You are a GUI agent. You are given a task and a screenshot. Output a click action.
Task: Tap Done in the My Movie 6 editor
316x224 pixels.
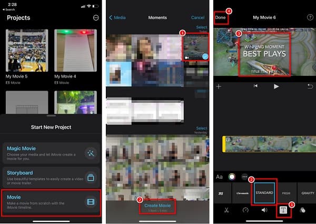220,17
